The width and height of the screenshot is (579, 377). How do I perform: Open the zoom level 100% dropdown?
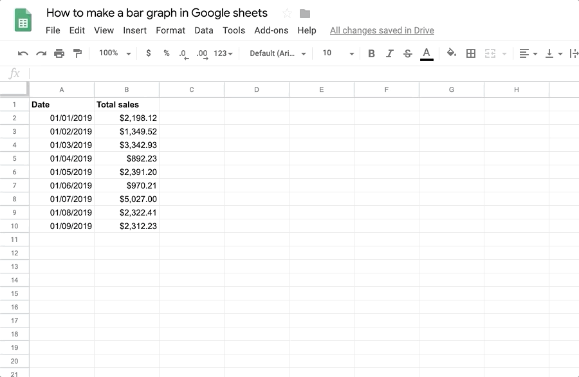tap(115, 53)
